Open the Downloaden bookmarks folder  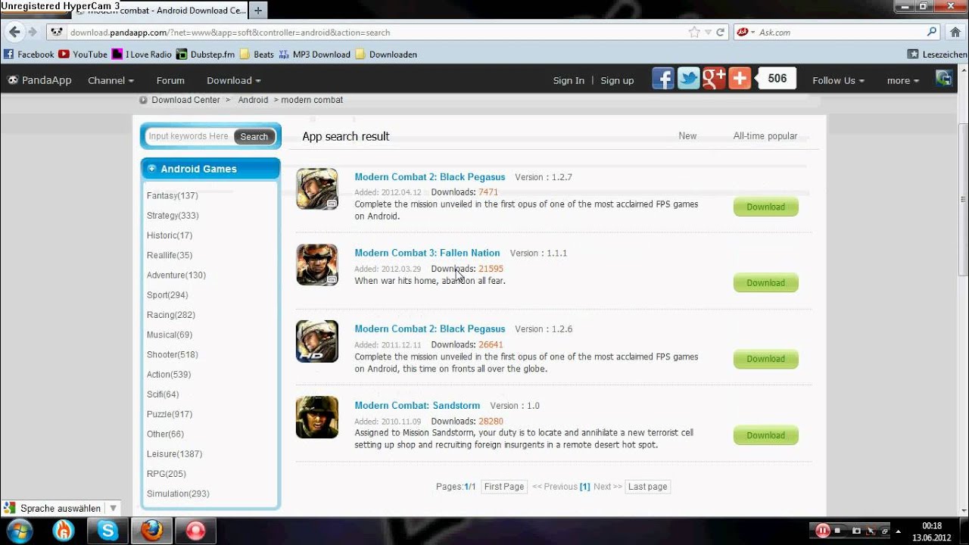pyautogui.click(x=386, y=54)
